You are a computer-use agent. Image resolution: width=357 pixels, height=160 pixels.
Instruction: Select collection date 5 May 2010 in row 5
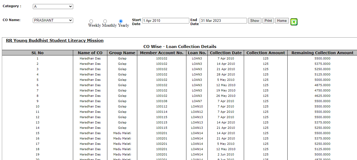(x=226, y=80)
